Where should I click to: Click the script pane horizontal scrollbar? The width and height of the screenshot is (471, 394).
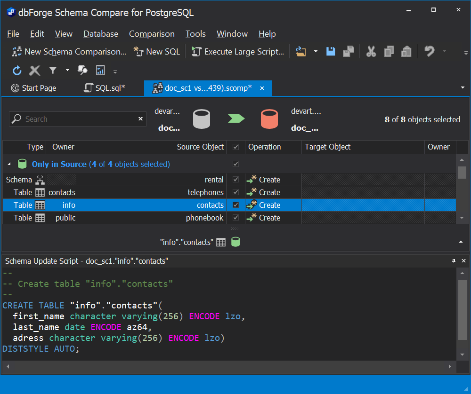(229, 366)
